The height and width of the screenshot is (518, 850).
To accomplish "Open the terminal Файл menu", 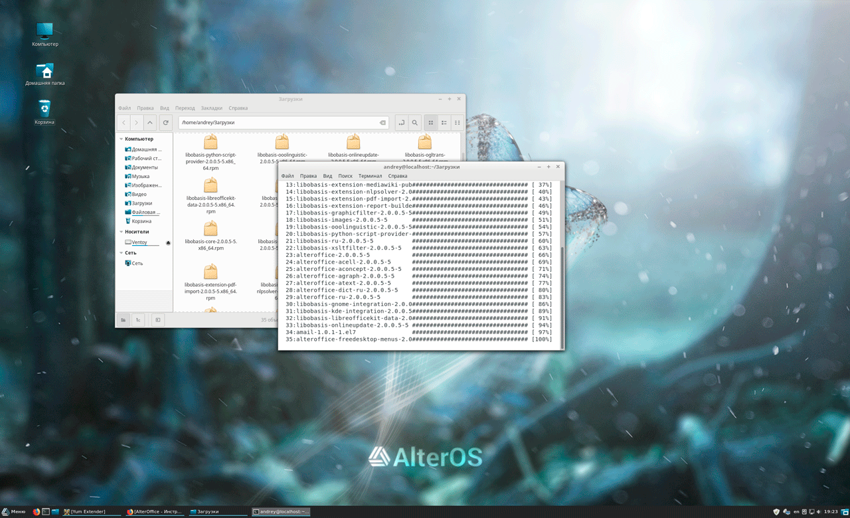I will point(288,176).
